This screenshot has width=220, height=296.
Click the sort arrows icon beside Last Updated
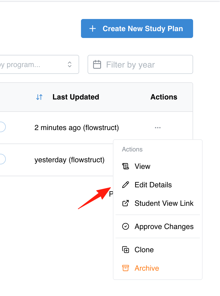point(39,97)
